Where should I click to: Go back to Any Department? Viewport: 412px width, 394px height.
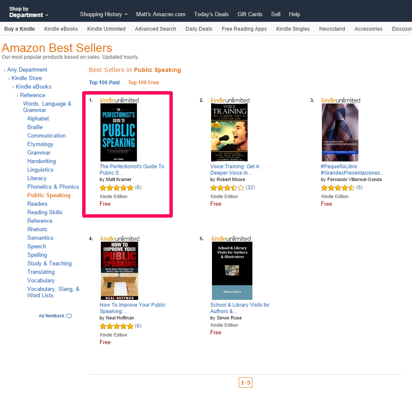tap(27, 70)
